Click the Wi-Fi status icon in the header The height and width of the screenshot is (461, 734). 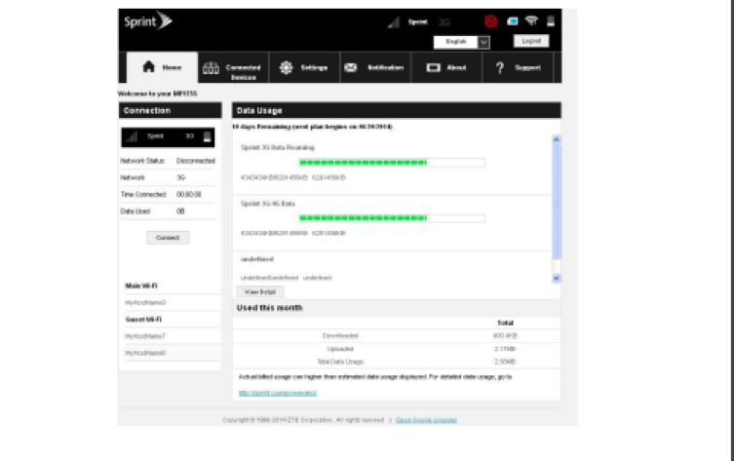(x=531, y=21)
